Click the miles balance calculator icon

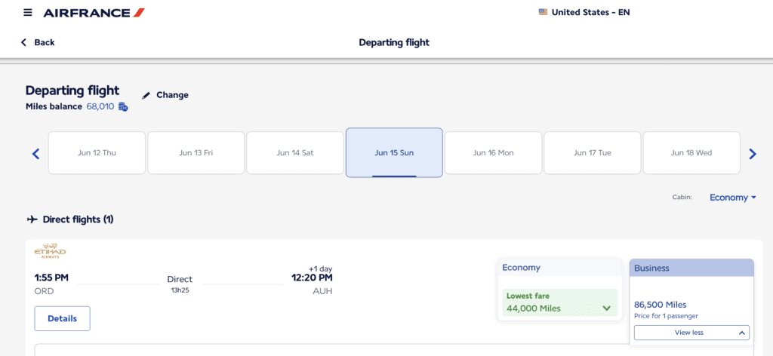click(x=123, y=107)
